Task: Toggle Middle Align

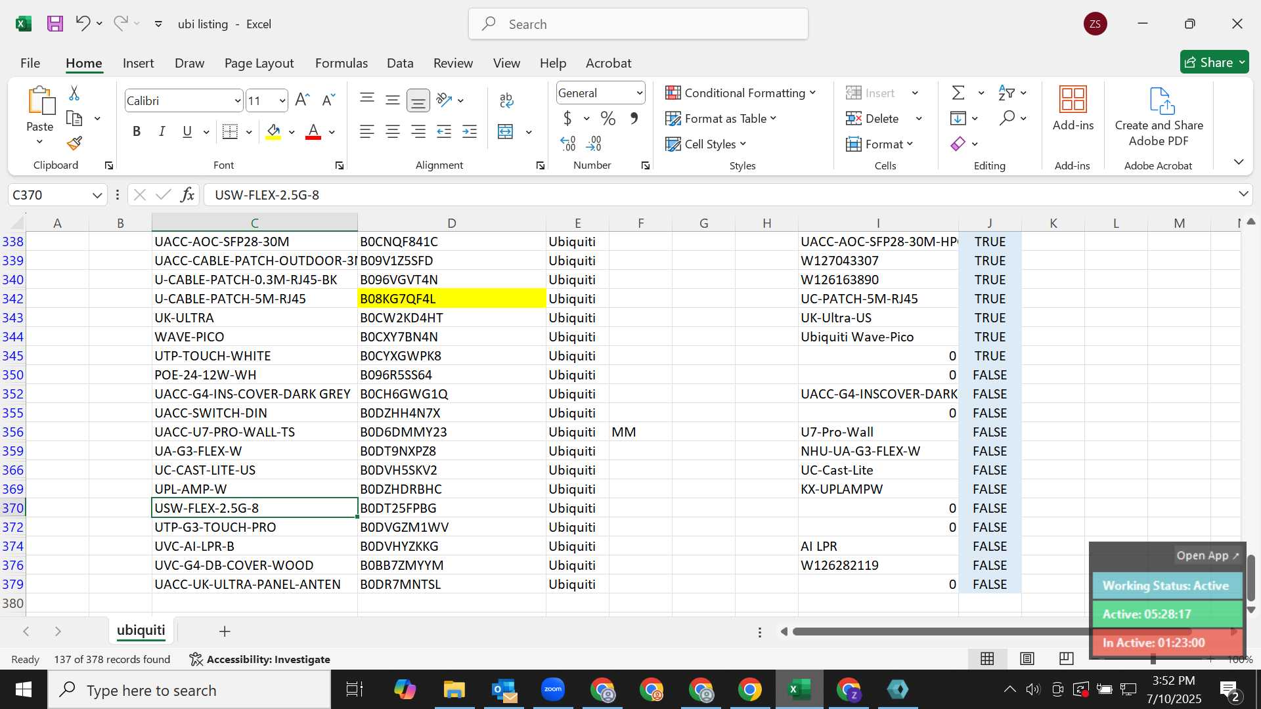Action: (x=393, y=100)
